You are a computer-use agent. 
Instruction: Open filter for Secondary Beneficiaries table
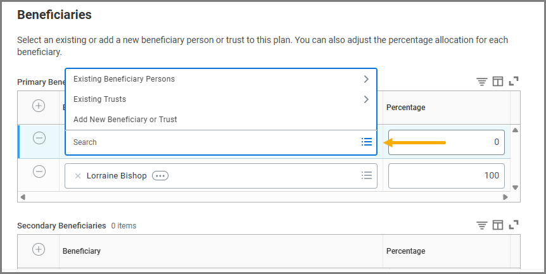point(482,225)
